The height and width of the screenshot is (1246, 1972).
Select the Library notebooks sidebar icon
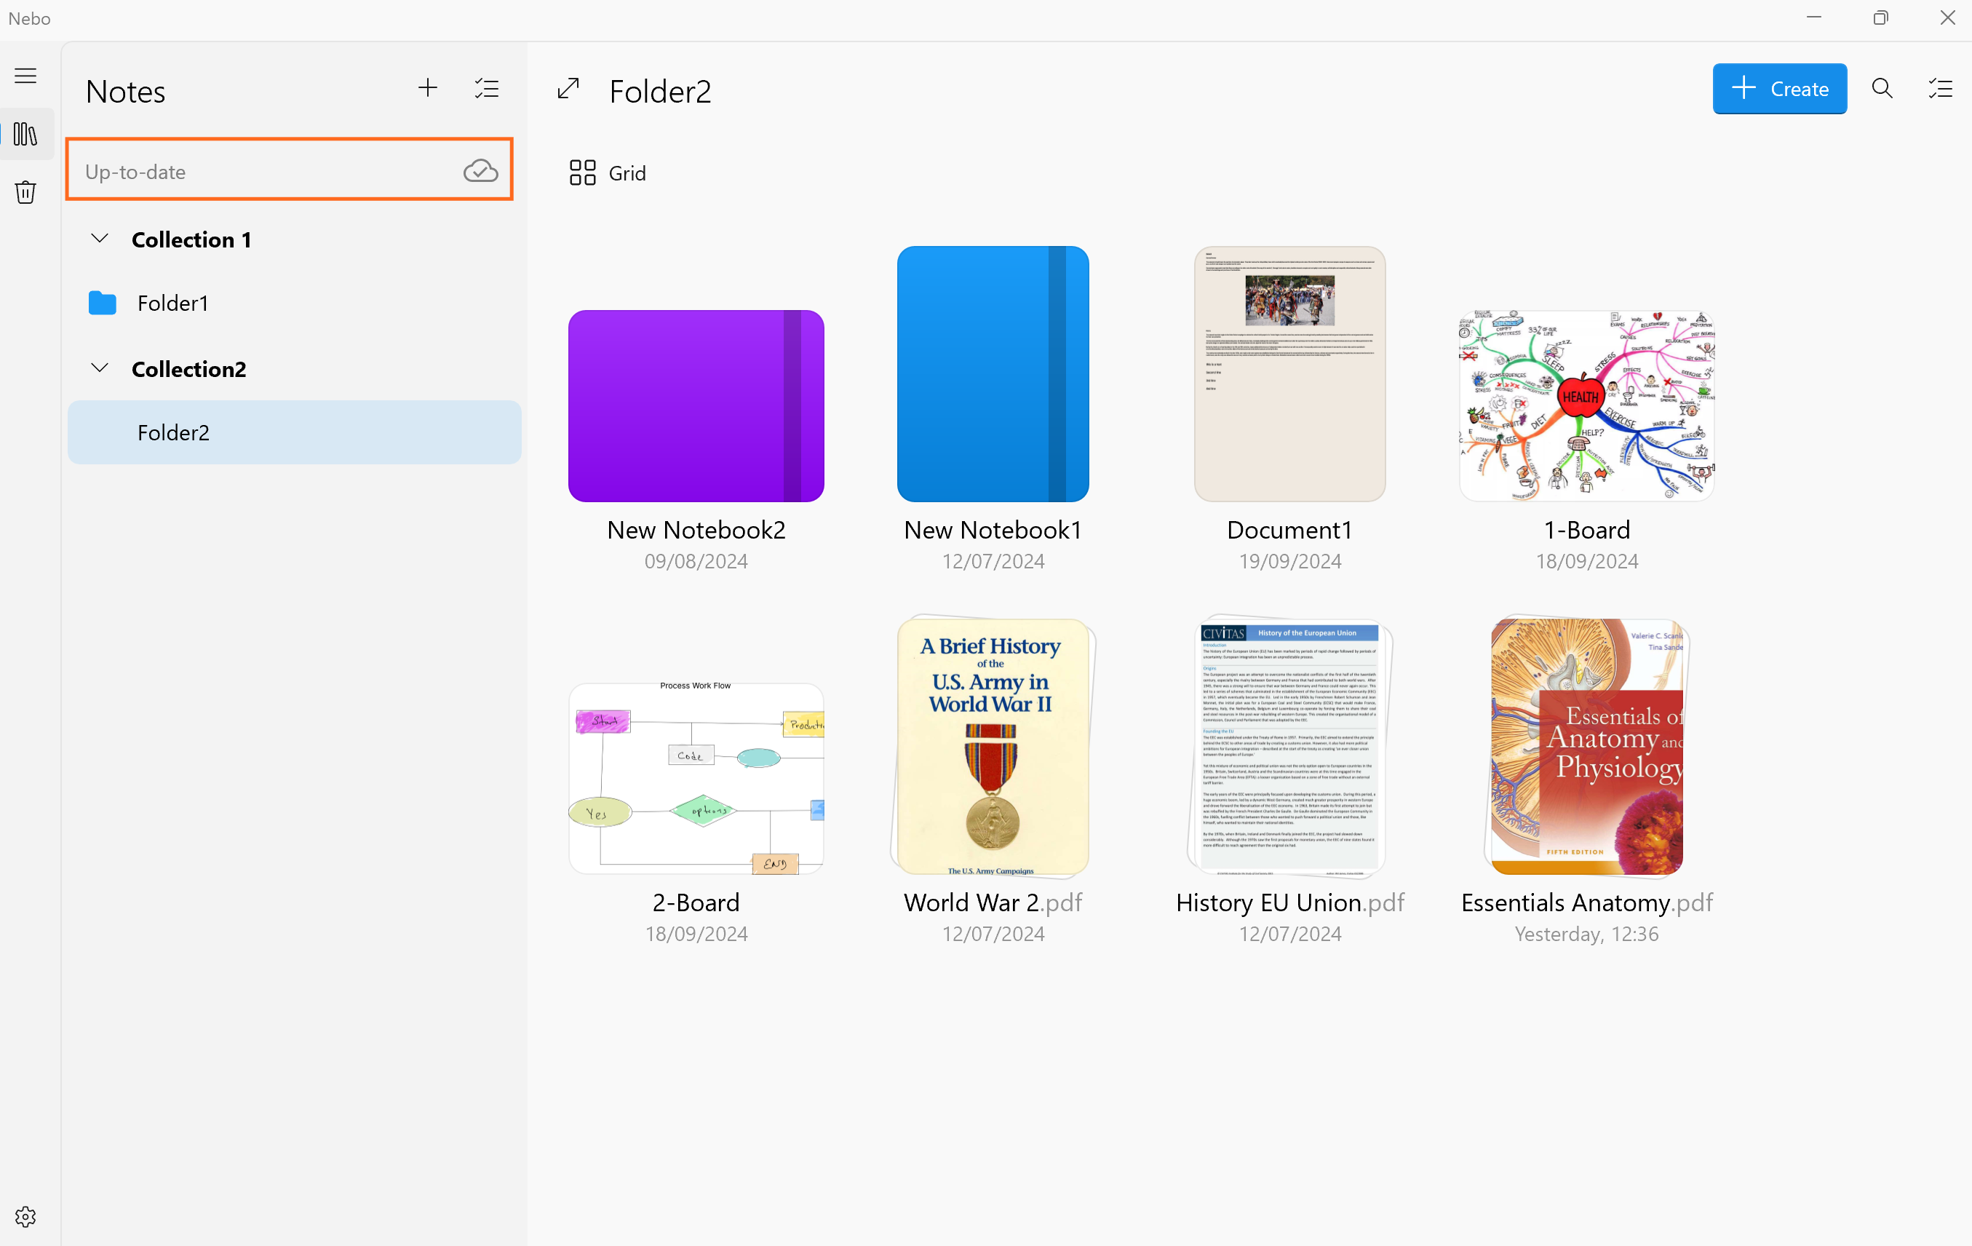pos(25,135)
